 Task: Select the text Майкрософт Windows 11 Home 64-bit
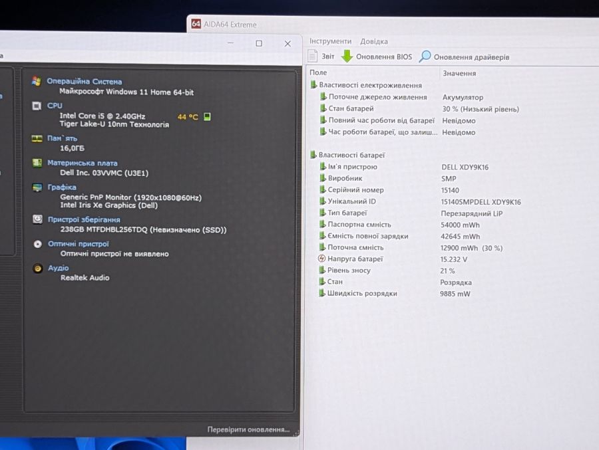[x=126, y=92]
